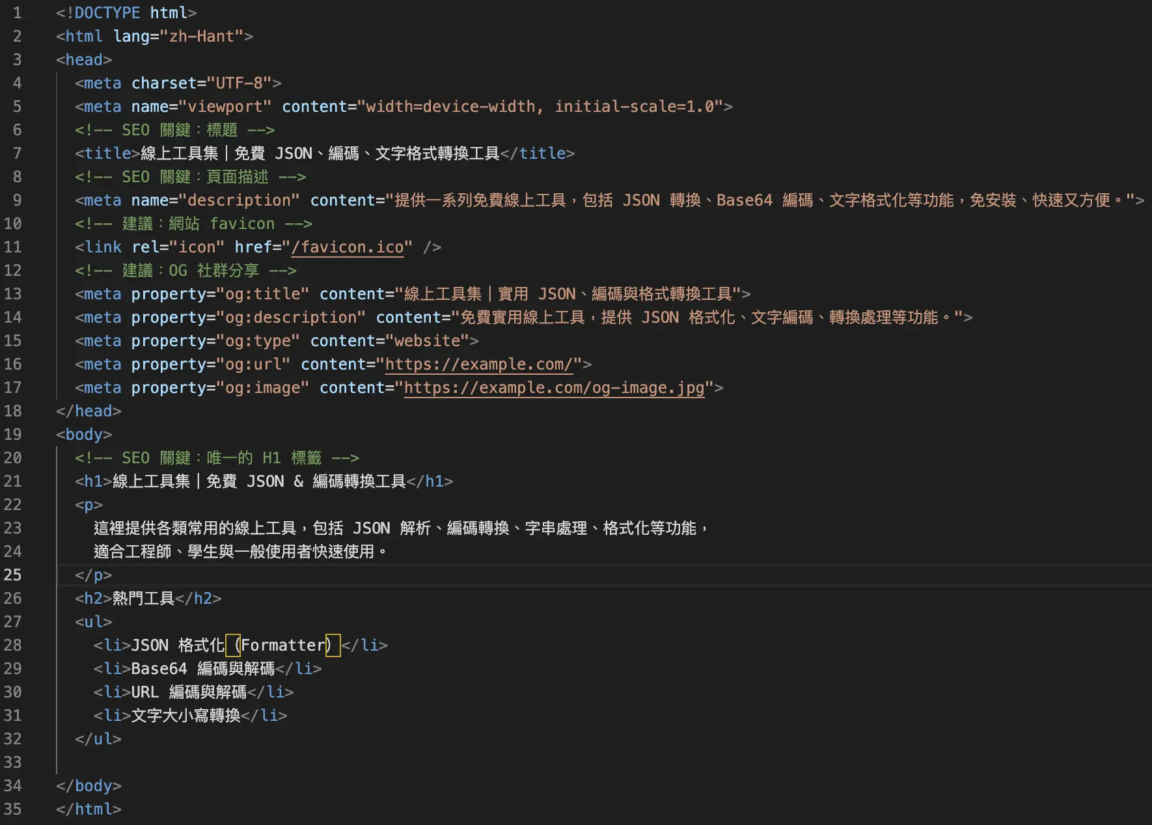Click the zh-Hant lang attribute value
1152x825 pixels.
click(x=201, y=36)
